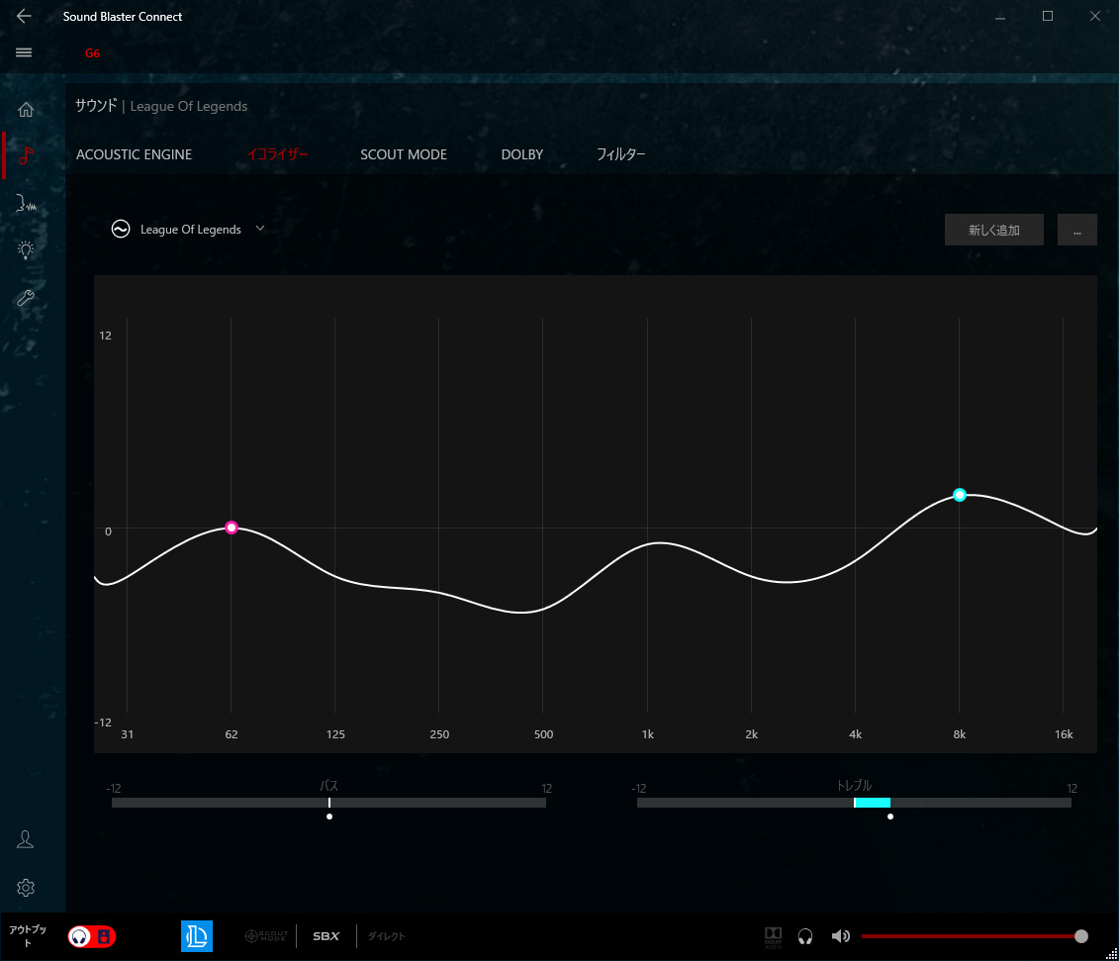Viewport: 1119px width, 961px height.
Task: Open the Home sidebar icon
Action: point(26,109)
